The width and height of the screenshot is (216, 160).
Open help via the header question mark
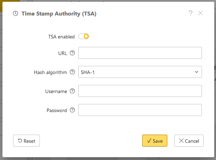[x=191, y=13]
